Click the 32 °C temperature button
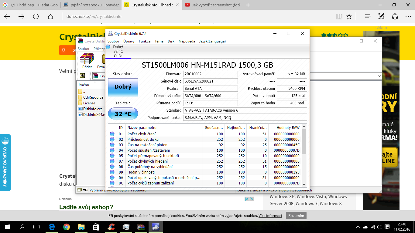Image resolution: width=415 pixels, height=233 pixels. click(123, 114)
